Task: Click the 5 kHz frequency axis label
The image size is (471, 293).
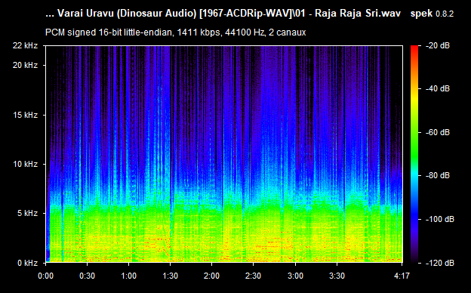Action: tap(27, 214)
